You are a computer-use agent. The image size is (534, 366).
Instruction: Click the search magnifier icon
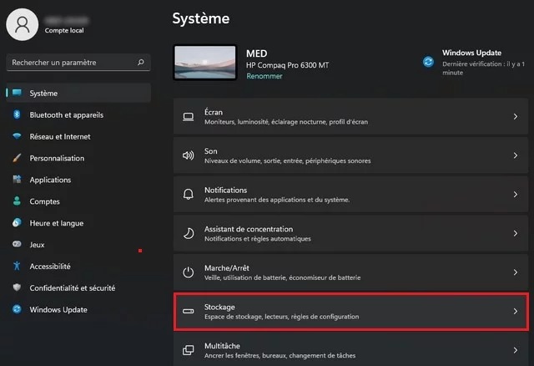[x=142, y=62]
